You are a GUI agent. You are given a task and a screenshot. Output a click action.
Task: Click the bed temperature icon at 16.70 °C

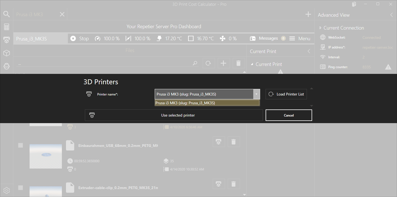point(191,39)
